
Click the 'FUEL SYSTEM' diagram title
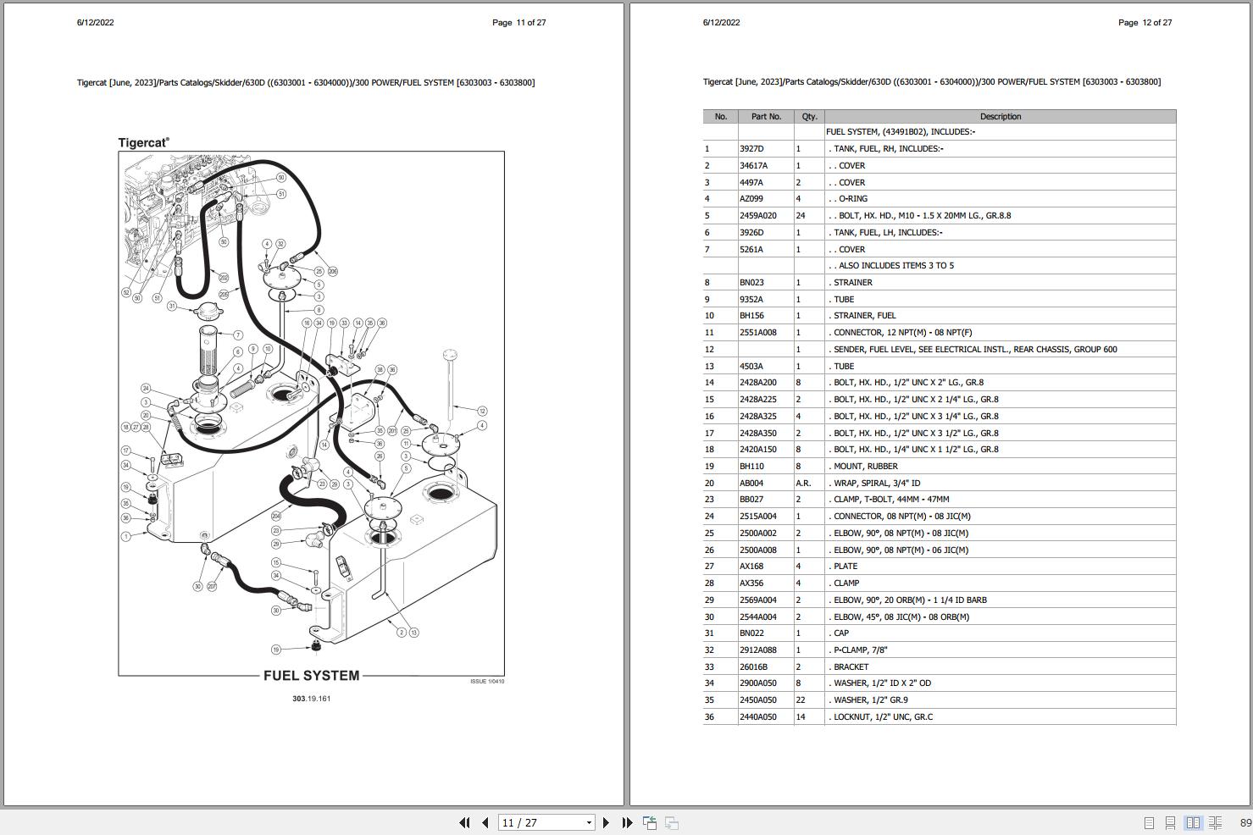[x=312, y=676]
